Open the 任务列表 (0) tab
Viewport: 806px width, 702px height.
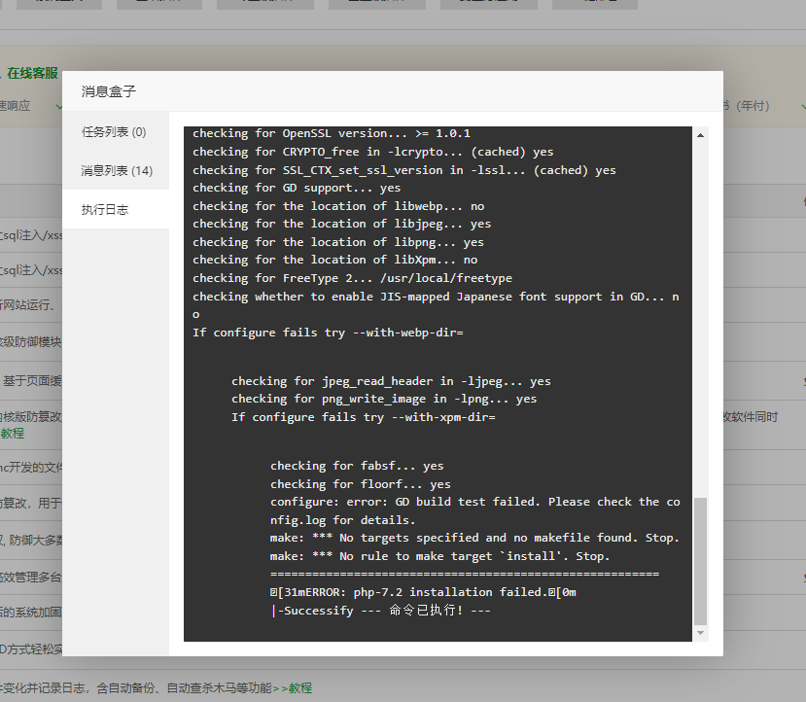pos(115,131)
